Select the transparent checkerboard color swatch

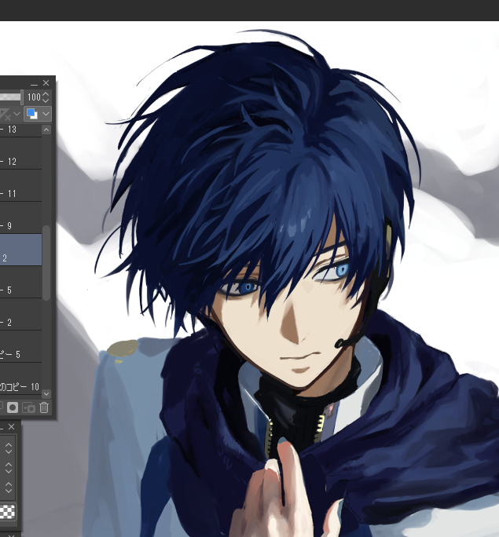[7, 512]
